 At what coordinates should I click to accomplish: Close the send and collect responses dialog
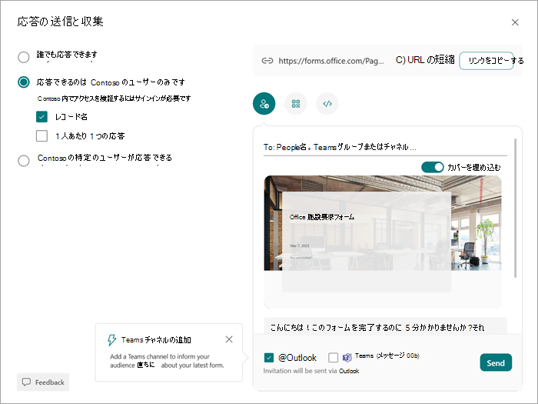pos(515,22)
